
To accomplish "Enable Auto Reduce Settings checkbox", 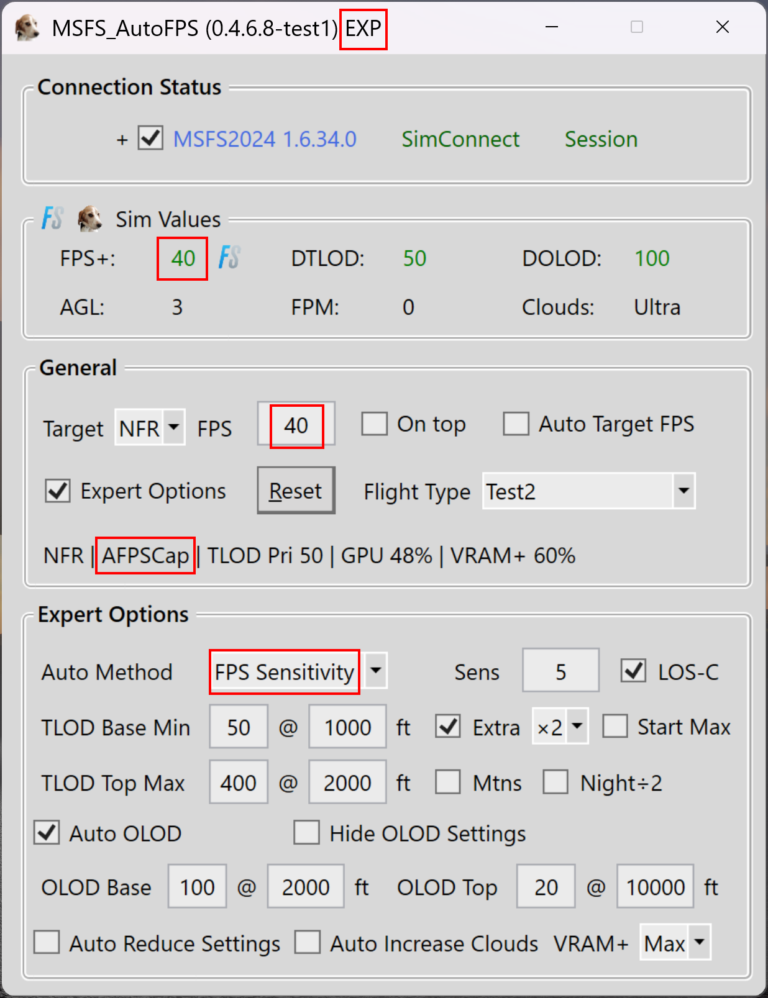I will click(x=47, y=942).
